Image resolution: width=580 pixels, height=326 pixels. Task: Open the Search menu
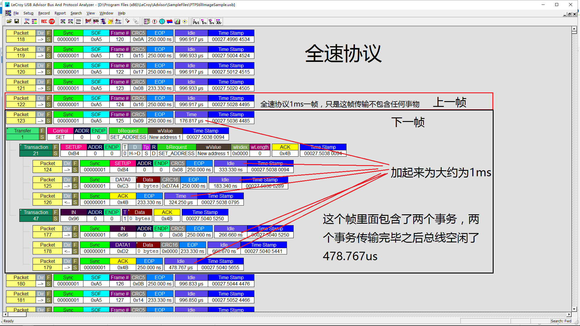76,13
